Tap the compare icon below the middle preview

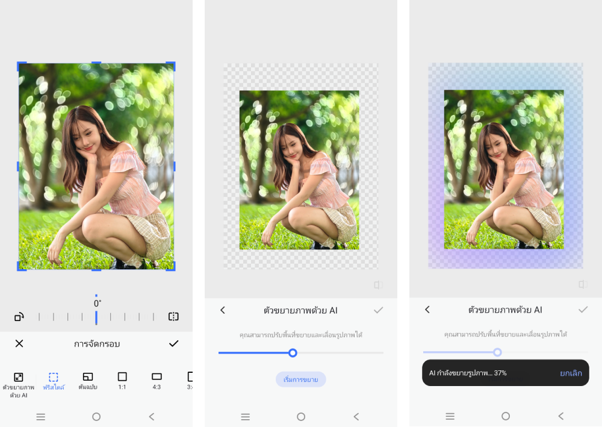pyautogui.click(x=377, y=284)
